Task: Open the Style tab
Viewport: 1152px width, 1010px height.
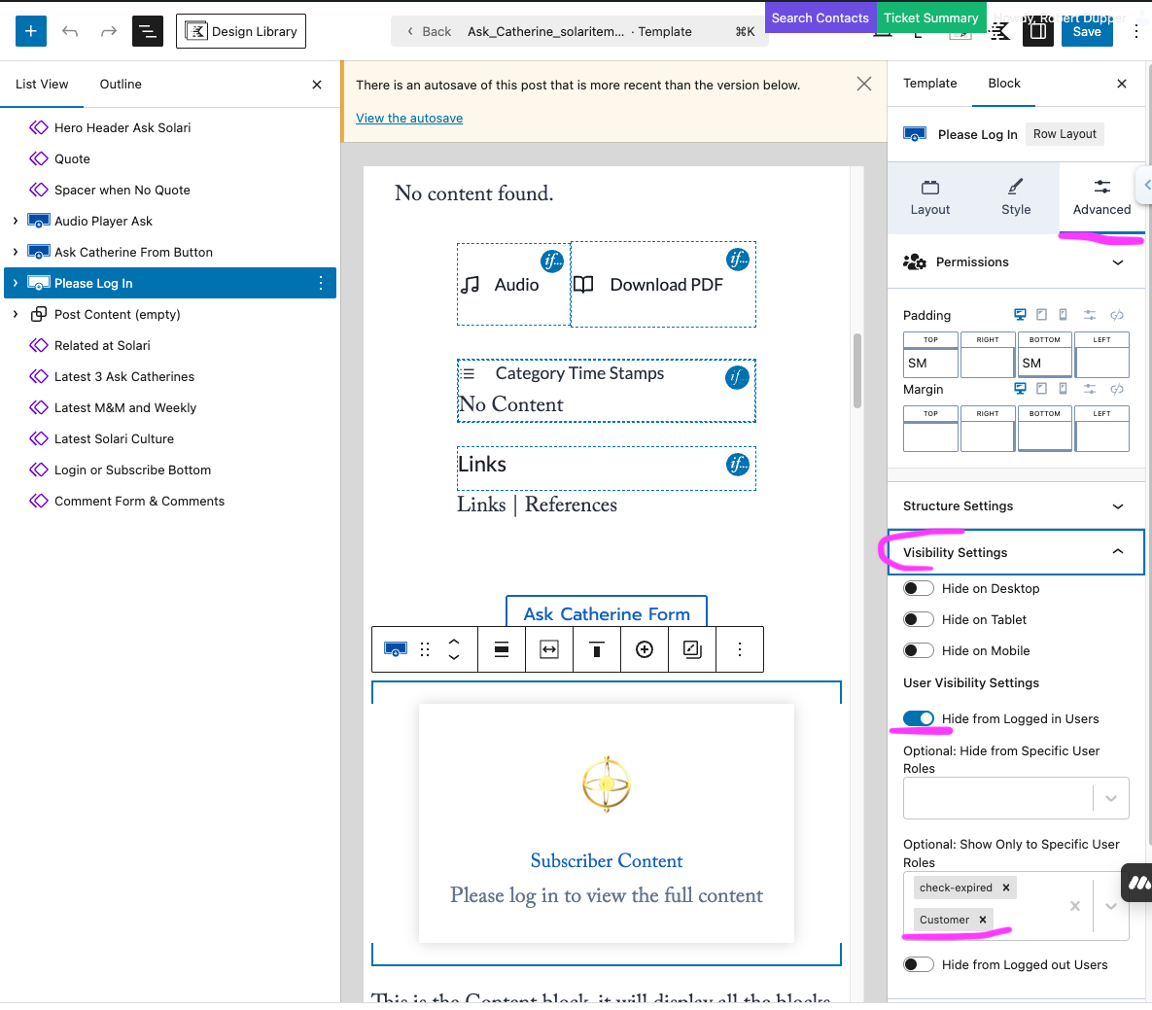Action: [1016, 197]
